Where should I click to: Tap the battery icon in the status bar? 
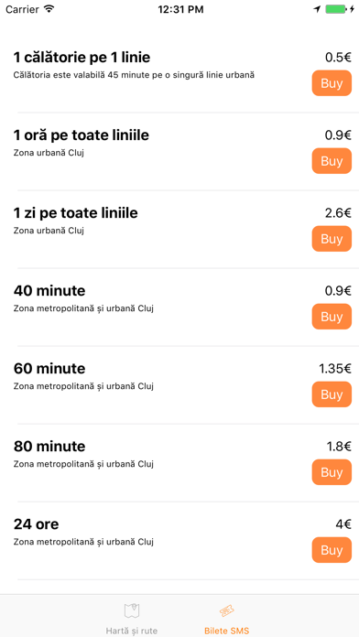coord(335,9)
